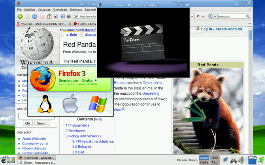Hide the Wikipedia Contents box
This screenshot has height=165, width=265.
coord(98,119)
